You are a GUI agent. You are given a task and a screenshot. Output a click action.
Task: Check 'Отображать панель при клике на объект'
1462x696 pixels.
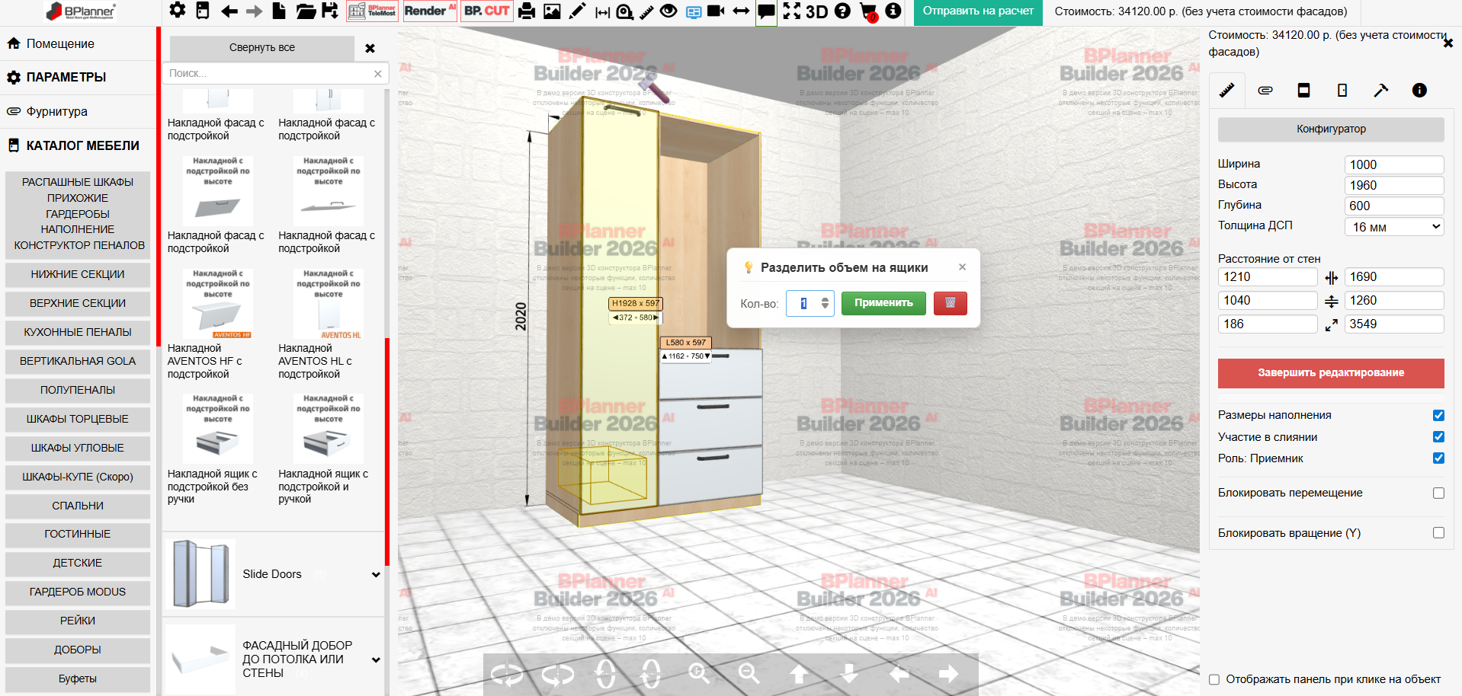(1214, 679)
